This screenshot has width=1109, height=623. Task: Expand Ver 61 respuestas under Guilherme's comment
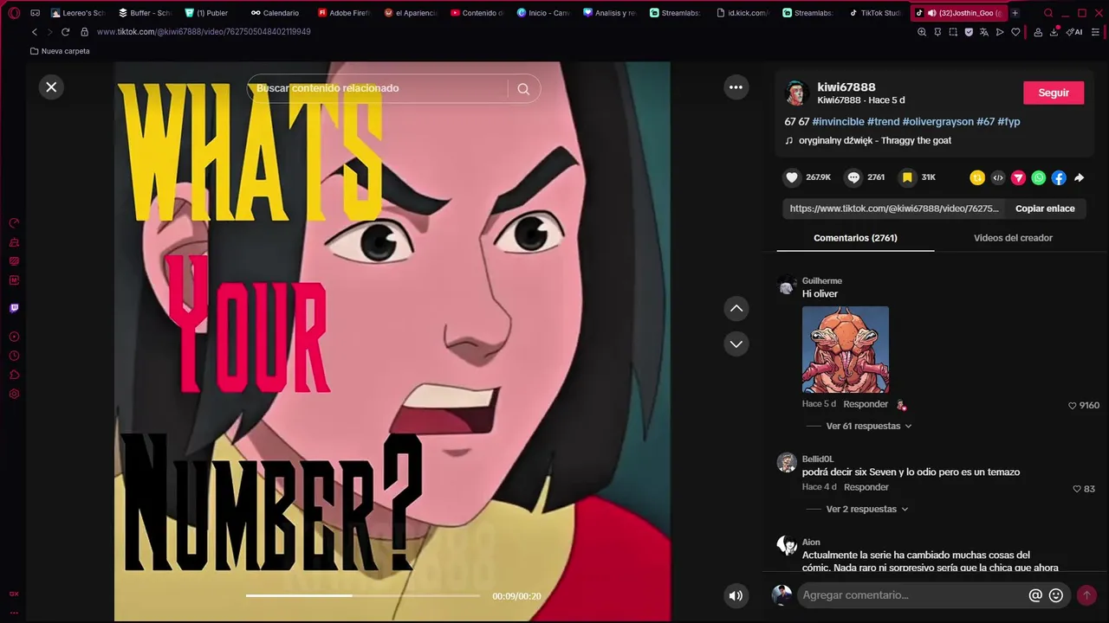tap(869, 426)
